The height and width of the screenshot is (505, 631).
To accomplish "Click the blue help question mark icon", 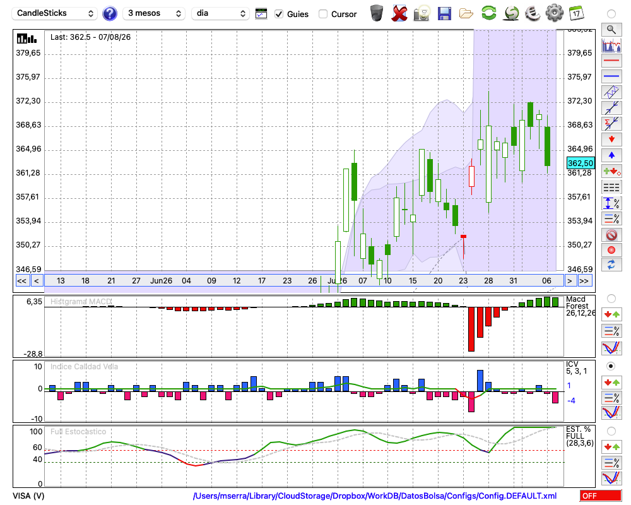I will pos(109,14).
